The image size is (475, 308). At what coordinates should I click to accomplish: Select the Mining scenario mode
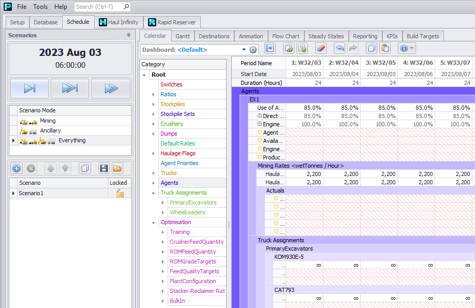click(x=48, y=121)
